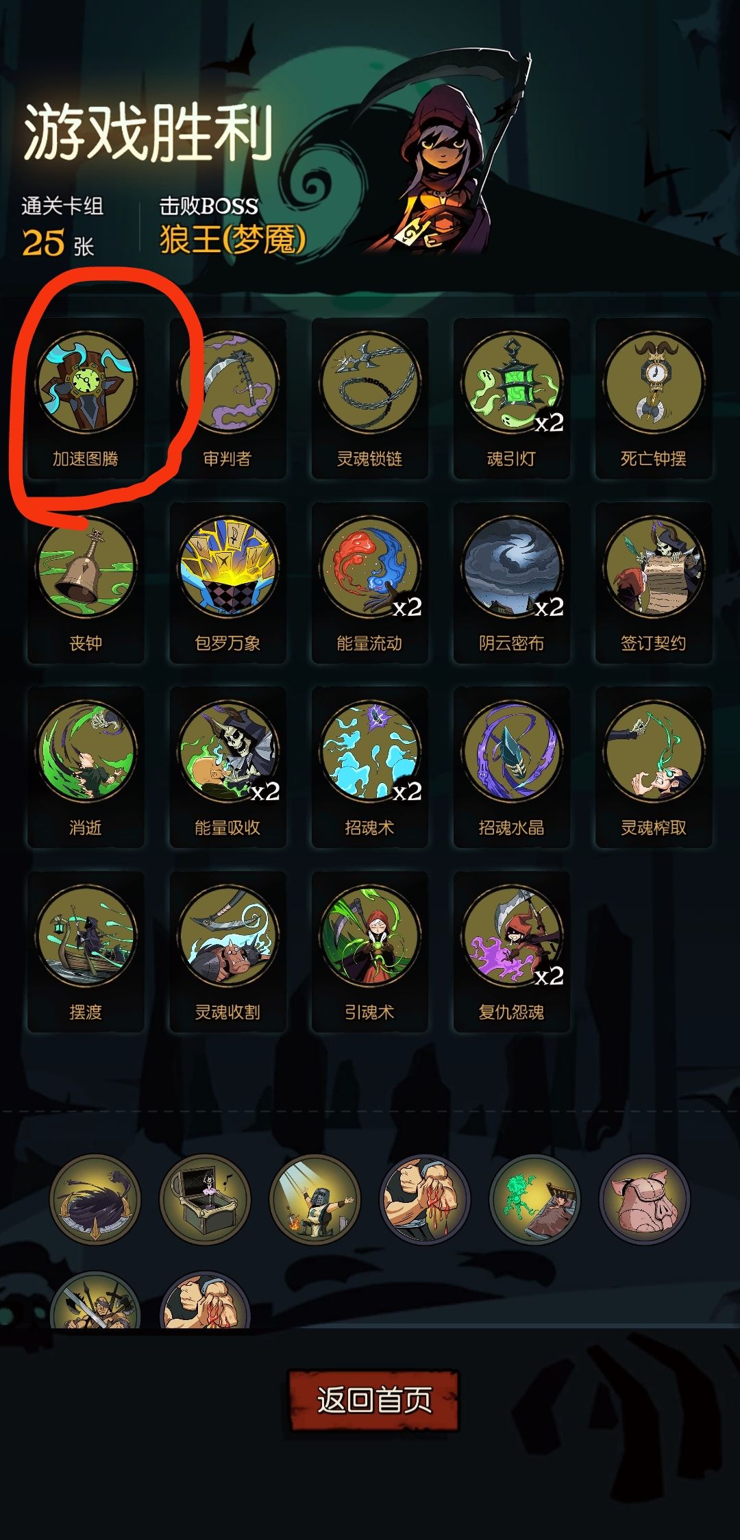Open the 丧钟 bell card
The height and width of the screenshot is (1540, 740).
pyautogui.click(x=86, y=583)
